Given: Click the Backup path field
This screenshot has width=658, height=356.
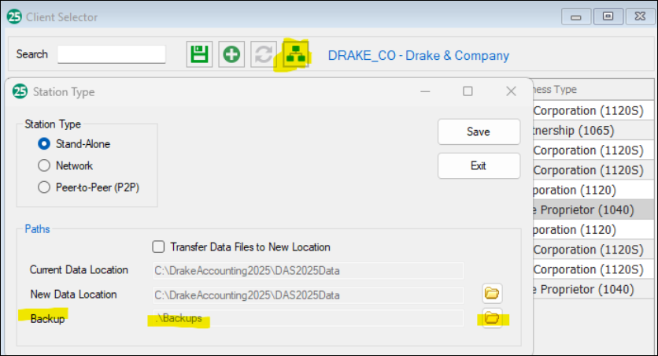Looking at the screenshot, I should point(309,318).
